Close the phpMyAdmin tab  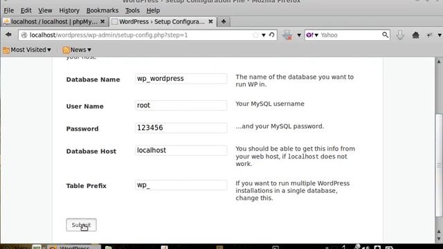(102, 21)
